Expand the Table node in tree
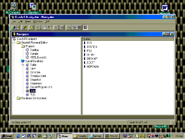185x139 pixels. (23, 65)
